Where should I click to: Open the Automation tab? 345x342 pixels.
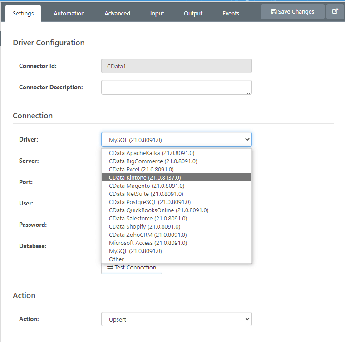coord(69,14)
